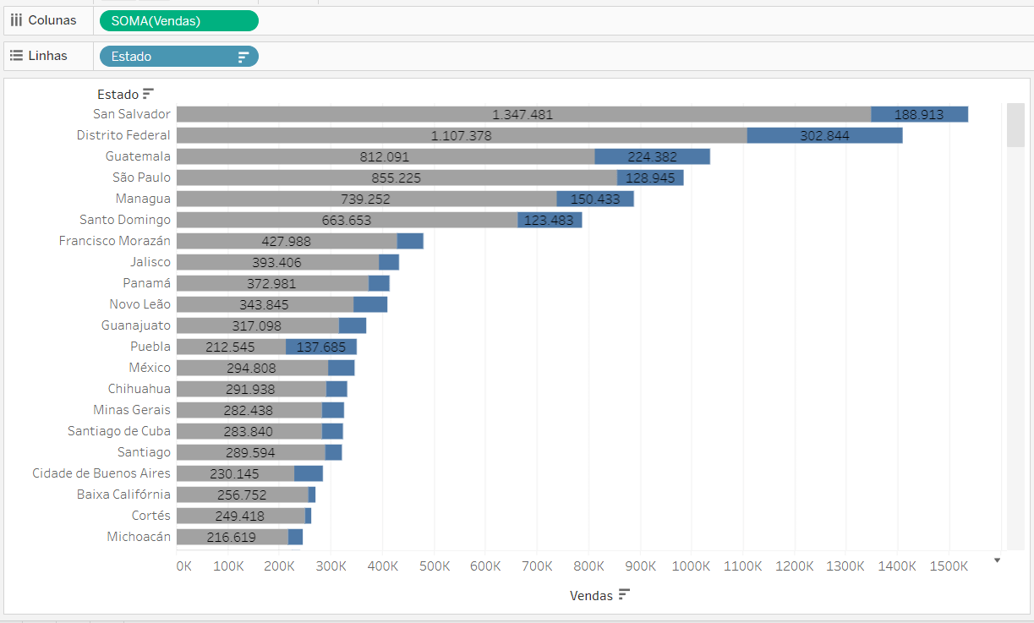
Task: Click gray bar labeled 393.406
Action: click(x=277, y=262)
